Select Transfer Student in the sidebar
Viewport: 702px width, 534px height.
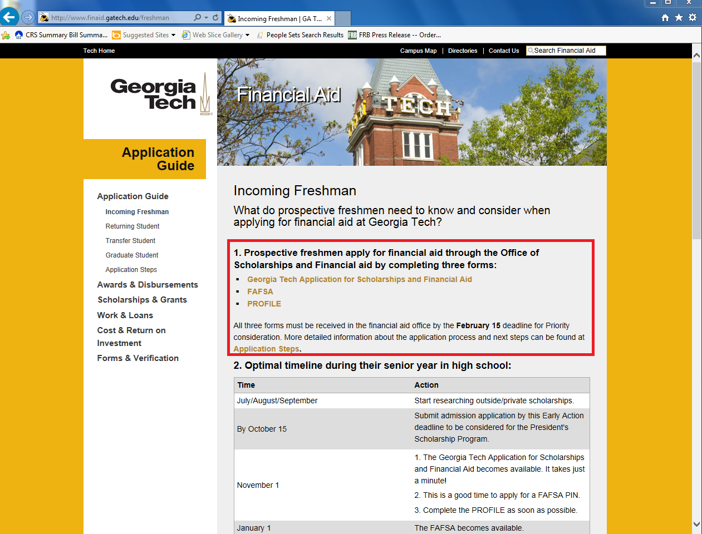pos(130,241)
